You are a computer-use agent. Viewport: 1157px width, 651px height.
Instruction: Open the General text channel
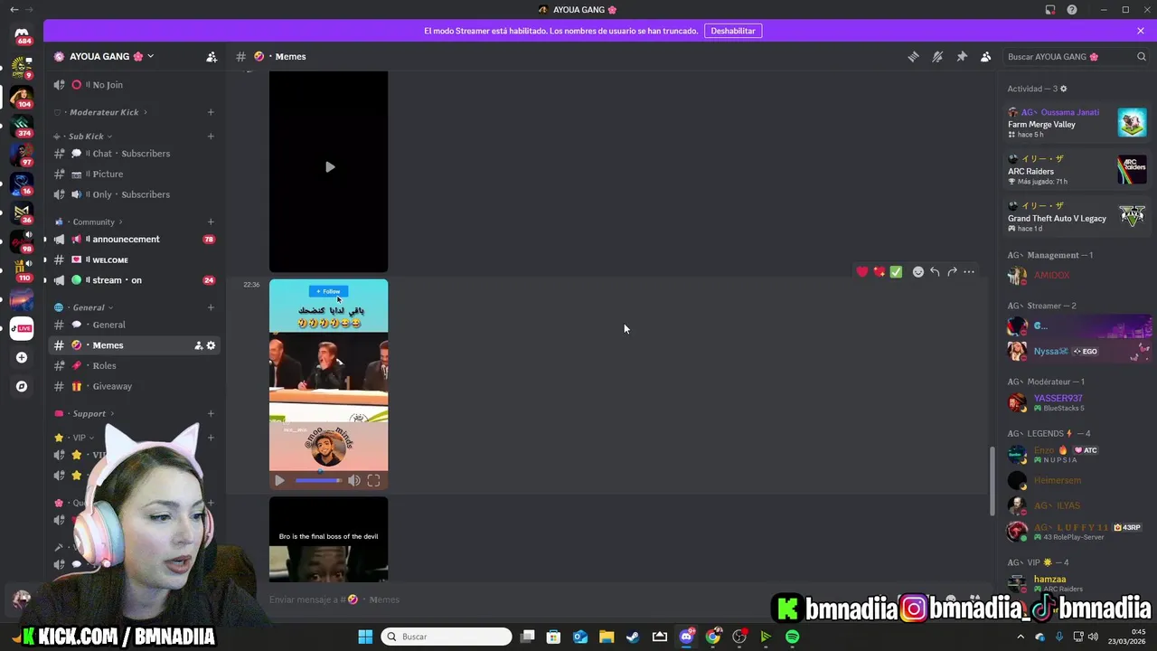[134, 325]
